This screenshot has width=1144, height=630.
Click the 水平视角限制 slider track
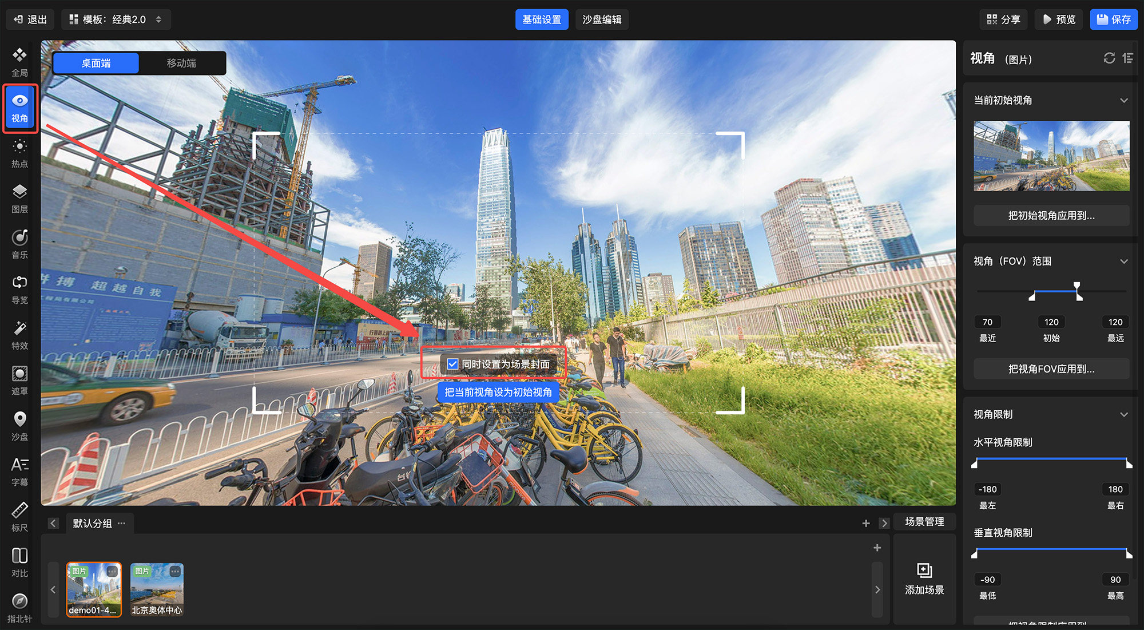click(1051, 459)
